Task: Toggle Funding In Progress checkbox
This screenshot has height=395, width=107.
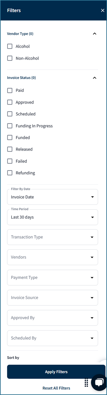Action: point(10,126)
